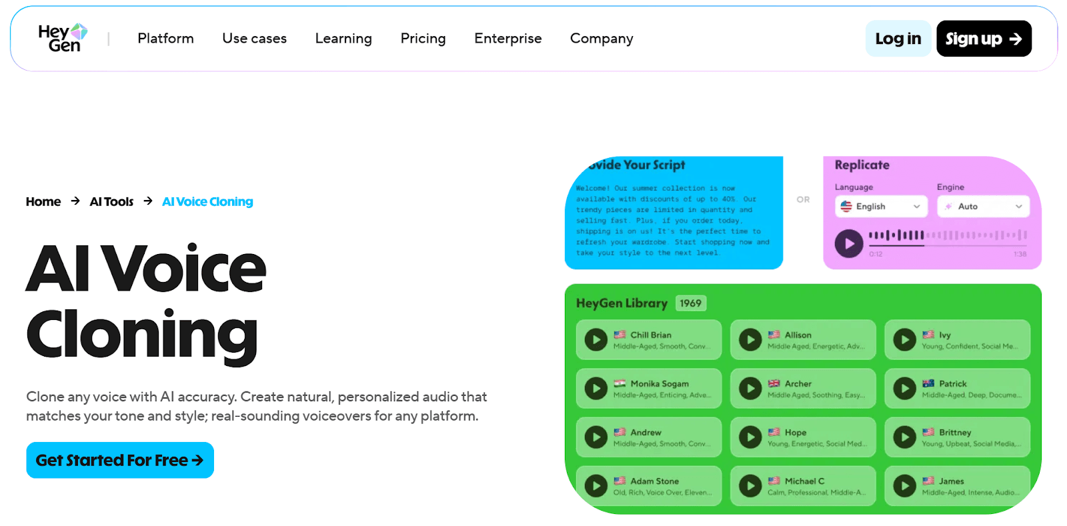This screenshot has height=526, width=1067.
Task: Select the Chill Brian voice name
Action: [x=651, y=335]
